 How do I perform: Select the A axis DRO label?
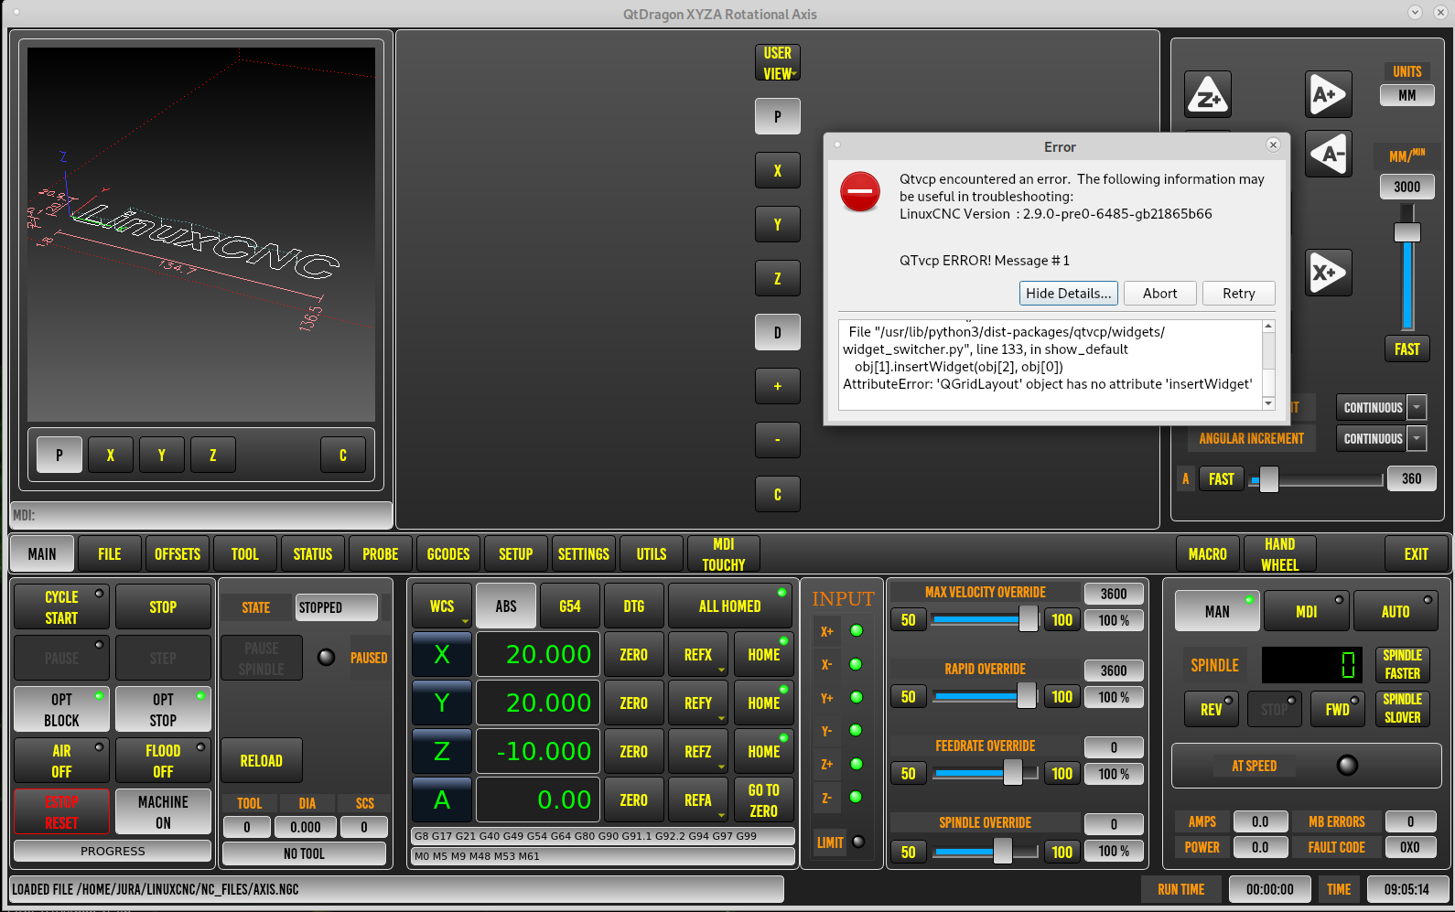(x=442, y=799)
